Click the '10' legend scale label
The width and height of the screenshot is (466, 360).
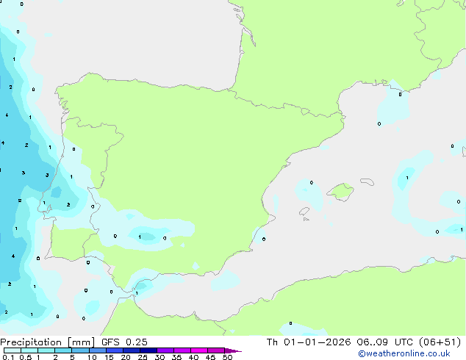click(92, 357)
